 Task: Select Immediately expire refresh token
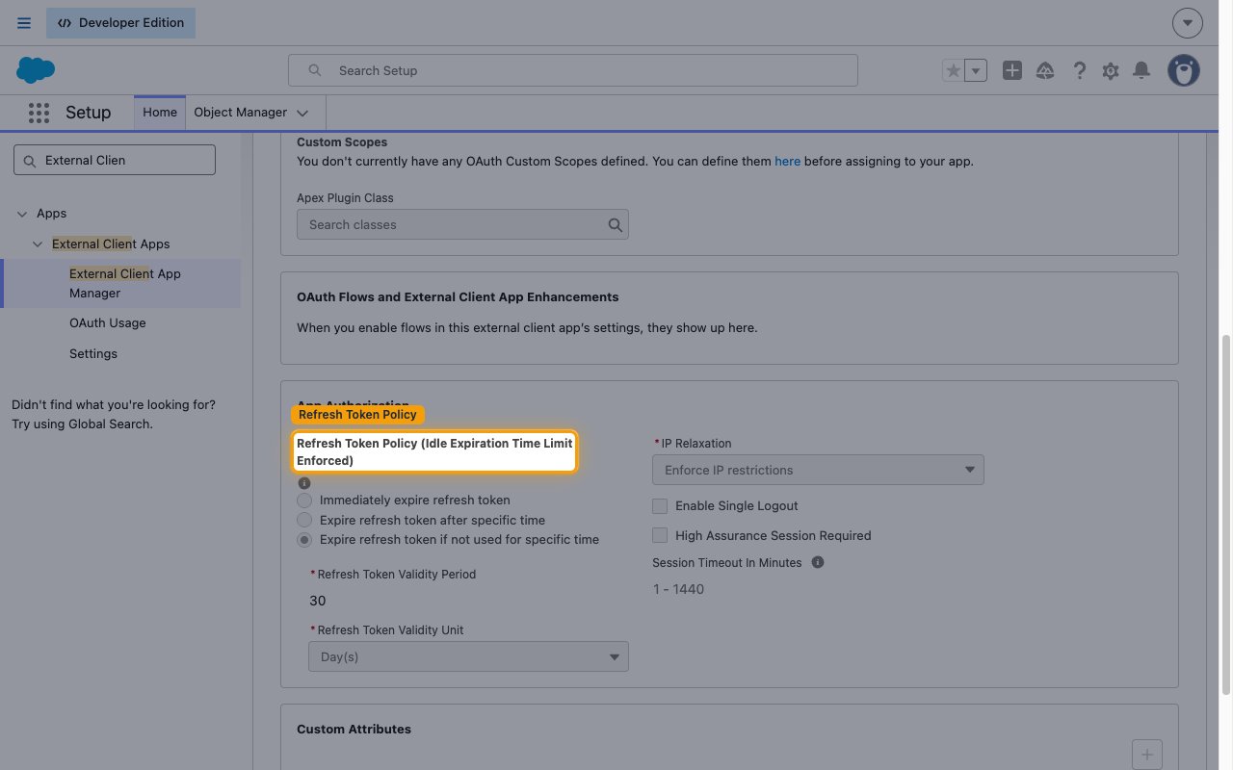[x=304, y=500]
